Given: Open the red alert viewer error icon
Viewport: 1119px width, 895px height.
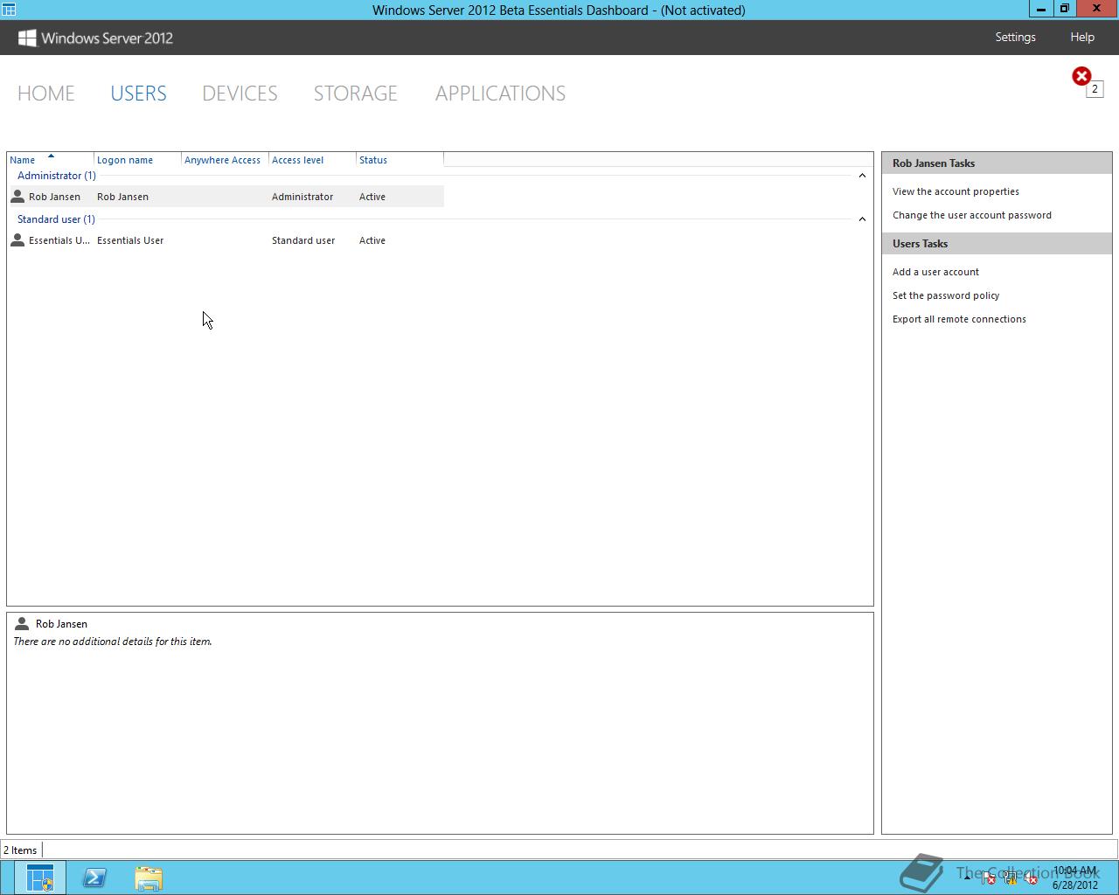Looking at the screenshot, I should 1081,76.
